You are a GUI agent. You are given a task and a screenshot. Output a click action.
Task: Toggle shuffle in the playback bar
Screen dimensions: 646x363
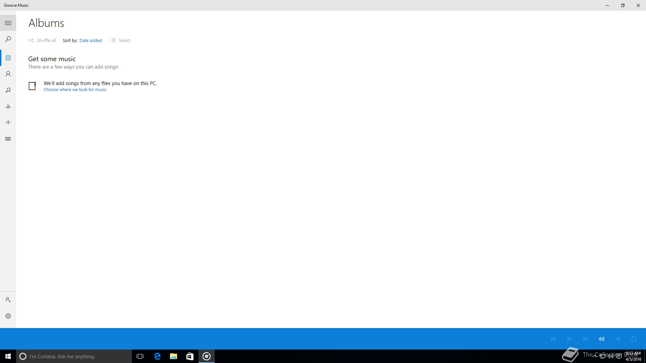(618, 339)
